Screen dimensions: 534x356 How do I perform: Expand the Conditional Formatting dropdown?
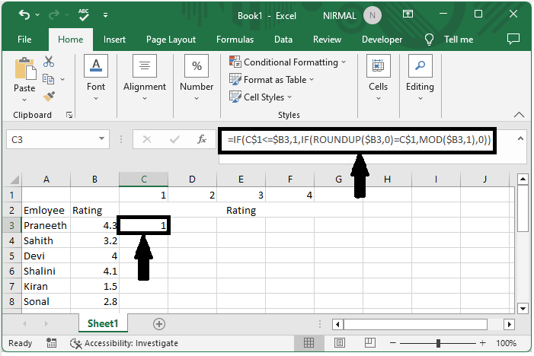point(287,62)
